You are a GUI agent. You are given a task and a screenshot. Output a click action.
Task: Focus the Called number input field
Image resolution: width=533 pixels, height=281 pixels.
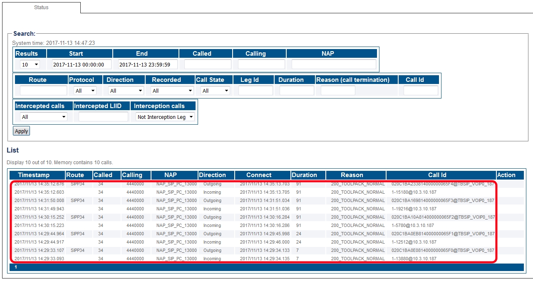(x=207, y=64)
